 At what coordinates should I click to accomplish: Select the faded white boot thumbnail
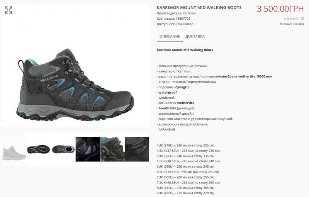14,152
